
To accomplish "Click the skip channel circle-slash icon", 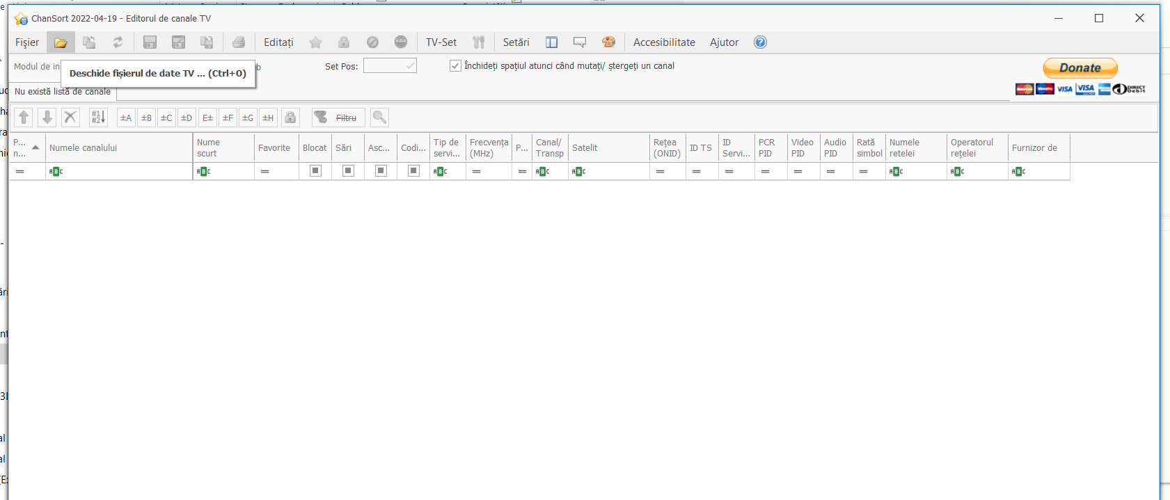I will (372, 42).
